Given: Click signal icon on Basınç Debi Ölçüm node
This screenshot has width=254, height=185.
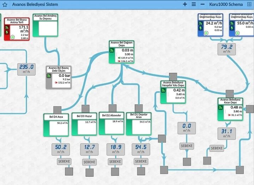Looking at the screenshot, I should [49, 76].
